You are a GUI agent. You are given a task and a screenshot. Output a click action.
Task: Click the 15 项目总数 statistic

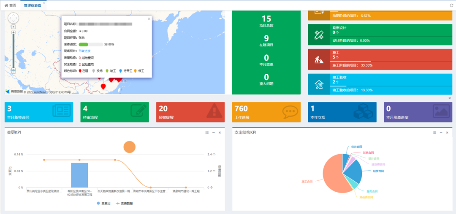[266, 21]
